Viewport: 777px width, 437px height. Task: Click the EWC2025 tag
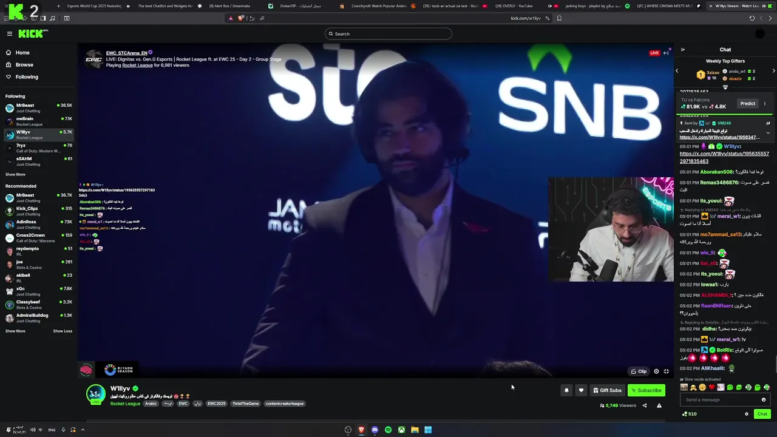(216, 404)
